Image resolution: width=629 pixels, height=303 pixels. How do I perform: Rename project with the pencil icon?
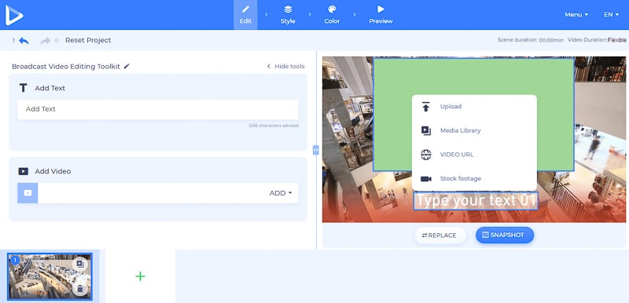127,67
